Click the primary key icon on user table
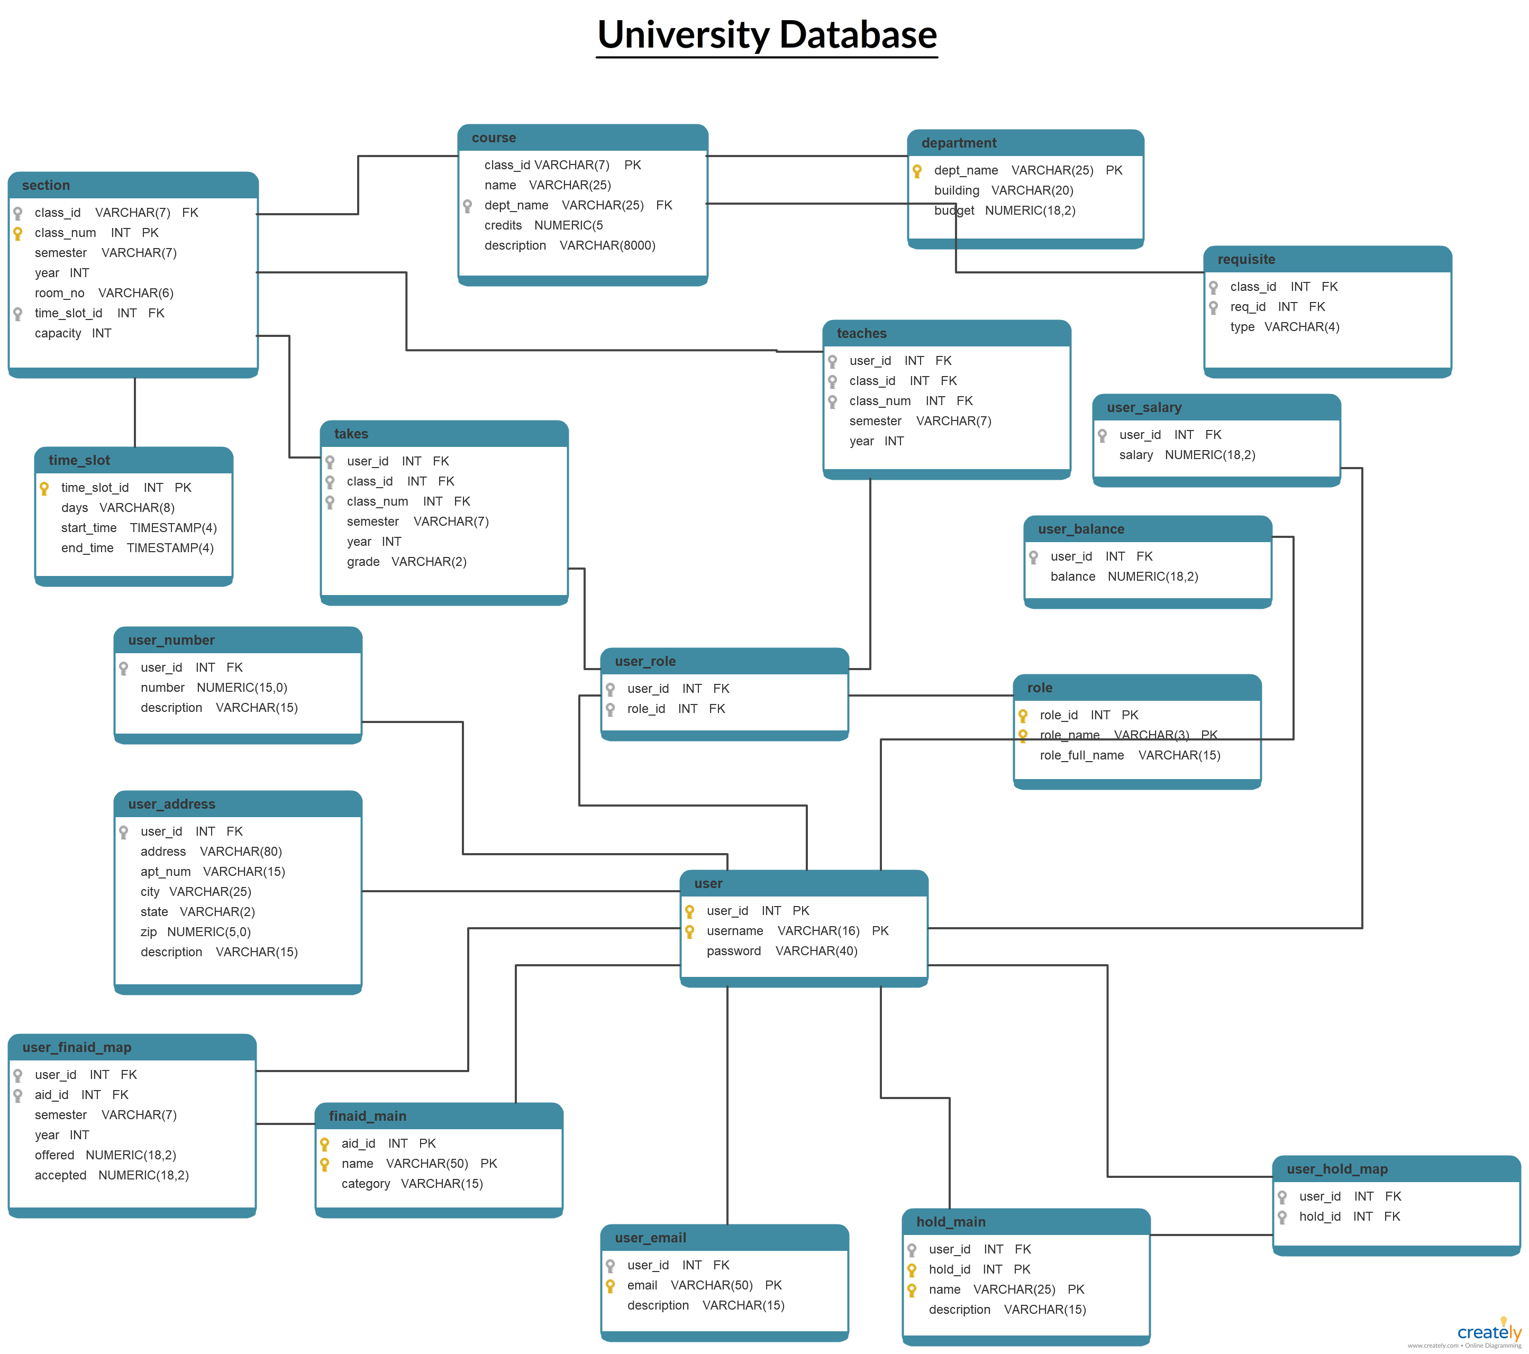This screenshot has height=1354, width=1529. click(x=691, y=911)
